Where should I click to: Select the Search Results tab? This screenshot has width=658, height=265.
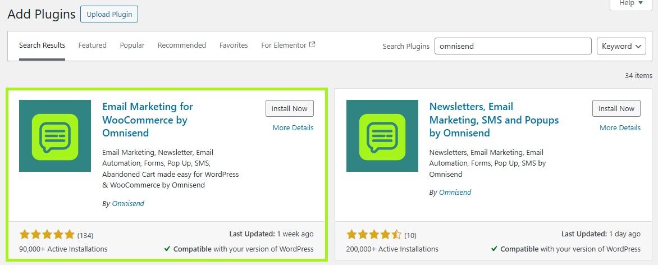(x=42, y=45)
